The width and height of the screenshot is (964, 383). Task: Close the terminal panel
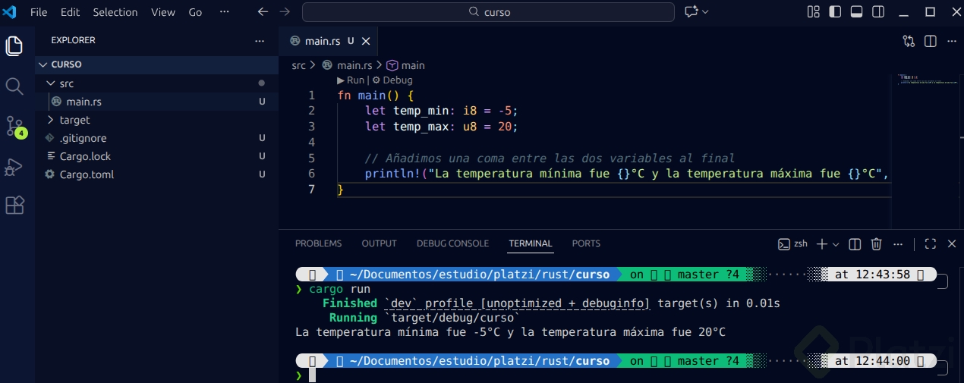pyautogui.click(x=951, y=244)
